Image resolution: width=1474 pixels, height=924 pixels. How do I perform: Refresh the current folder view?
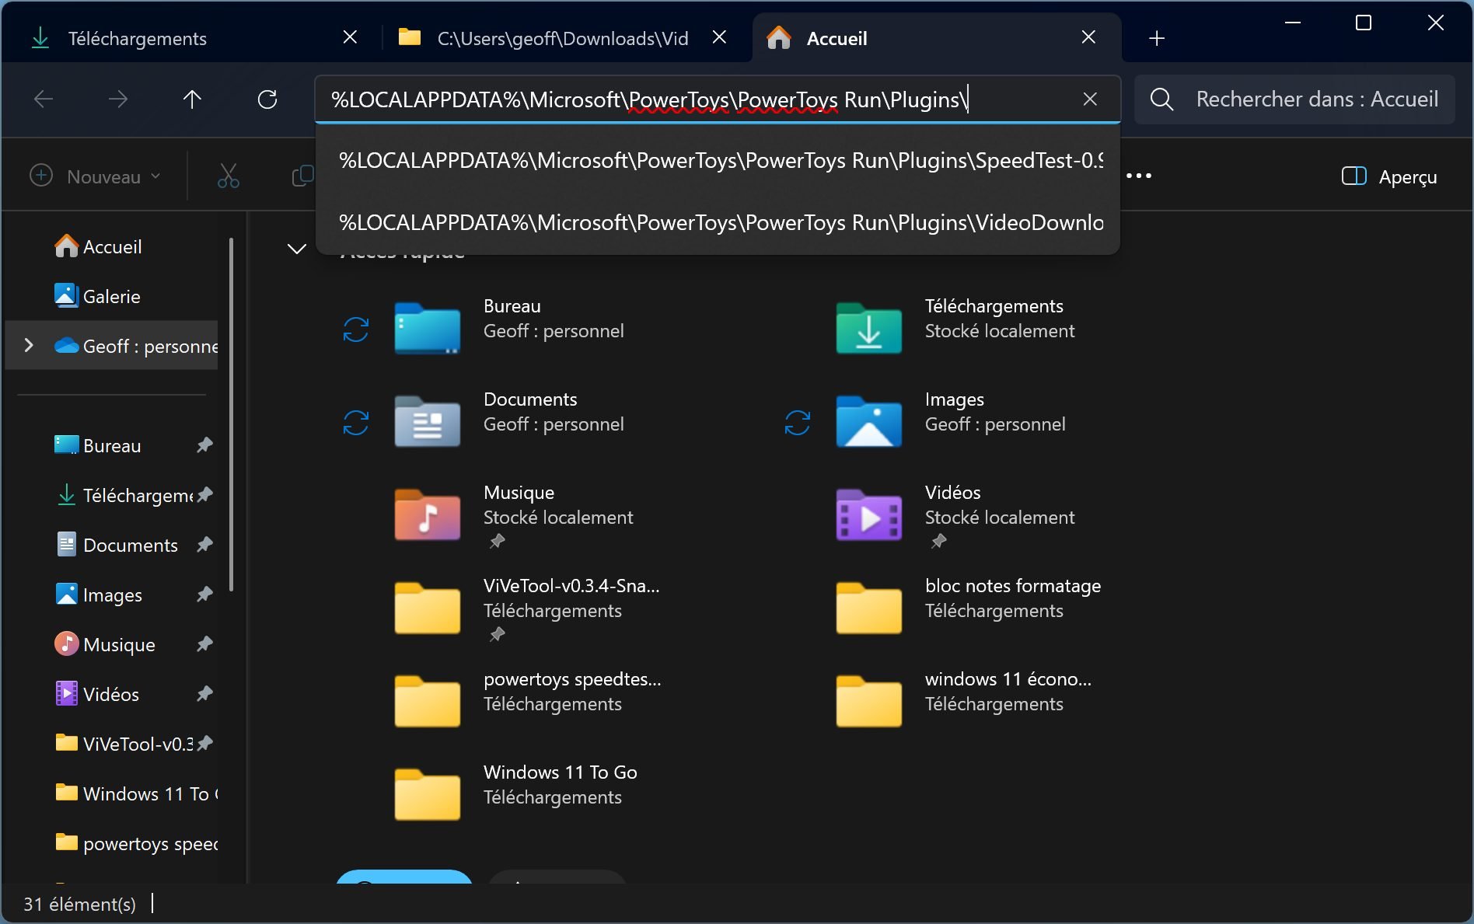(267, 99)
